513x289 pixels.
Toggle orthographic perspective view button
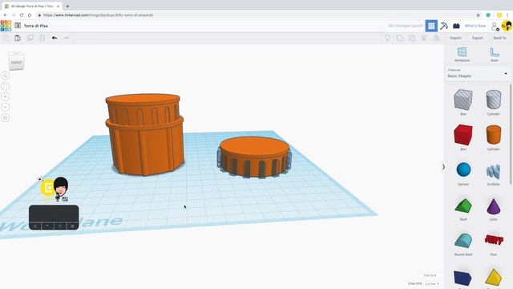tap(6, 118)
